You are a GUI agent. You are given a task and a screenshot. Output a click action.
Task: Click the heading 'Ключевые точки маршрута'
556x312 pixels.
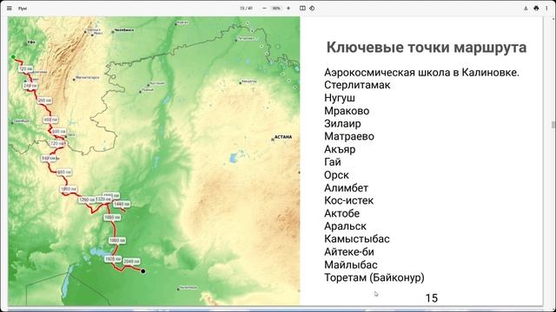pyautogui.click(x=427, y=47)
